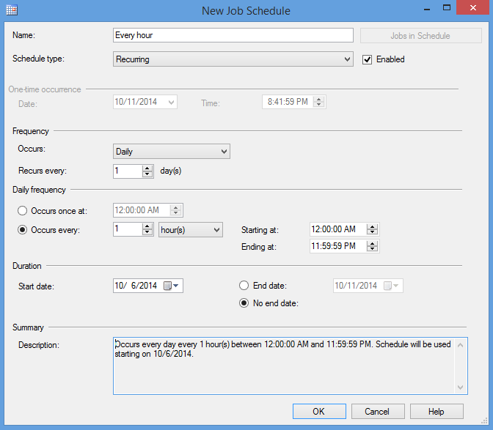Click the Starting at time field
The image size is (493, 430).
(336, 229)
